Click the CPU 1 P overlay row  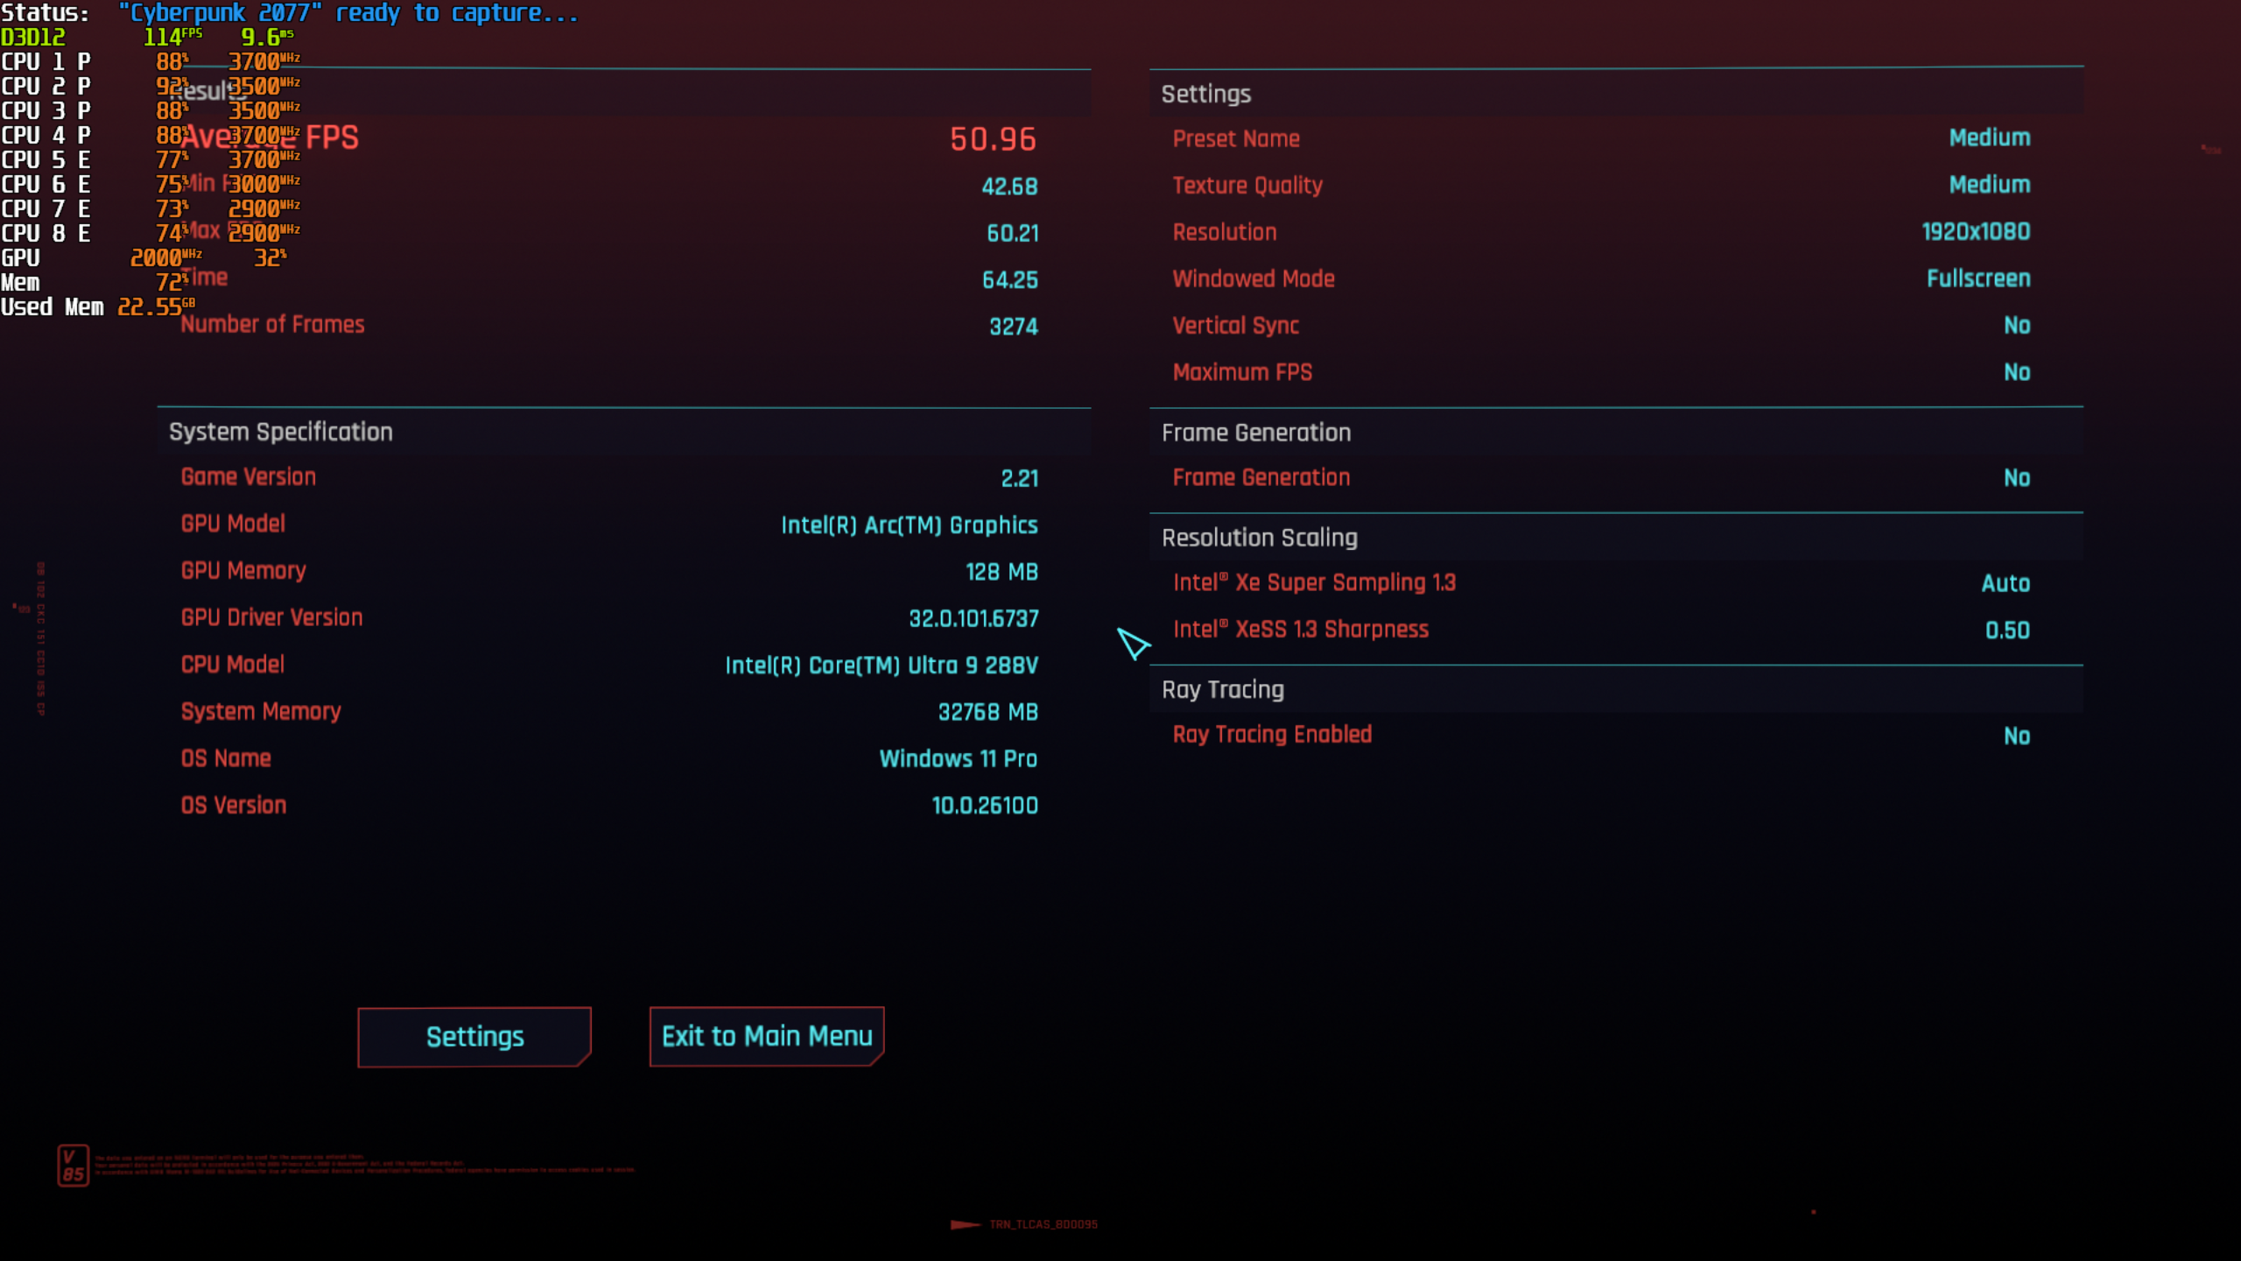[150, 61]
